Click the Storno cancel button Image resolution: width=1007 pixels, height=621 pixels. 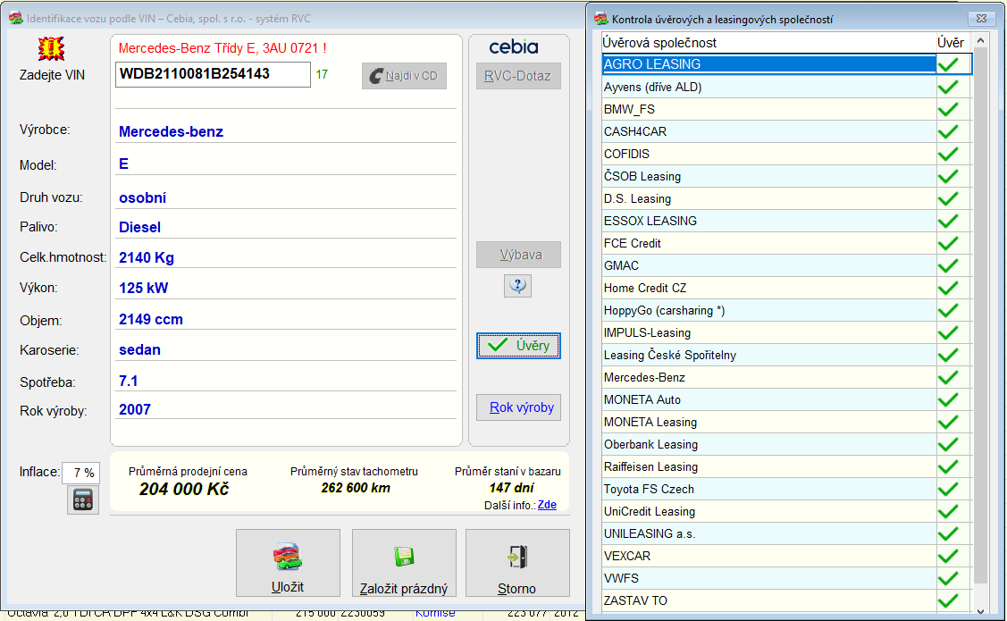[517, 563]
